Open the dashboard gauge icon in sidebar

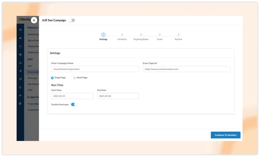point(20,38)
